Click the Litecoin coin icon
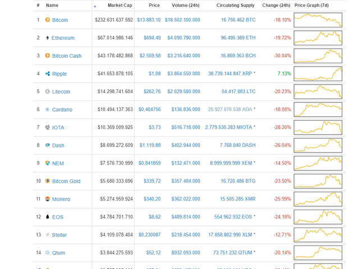 (x=48, y=91)
